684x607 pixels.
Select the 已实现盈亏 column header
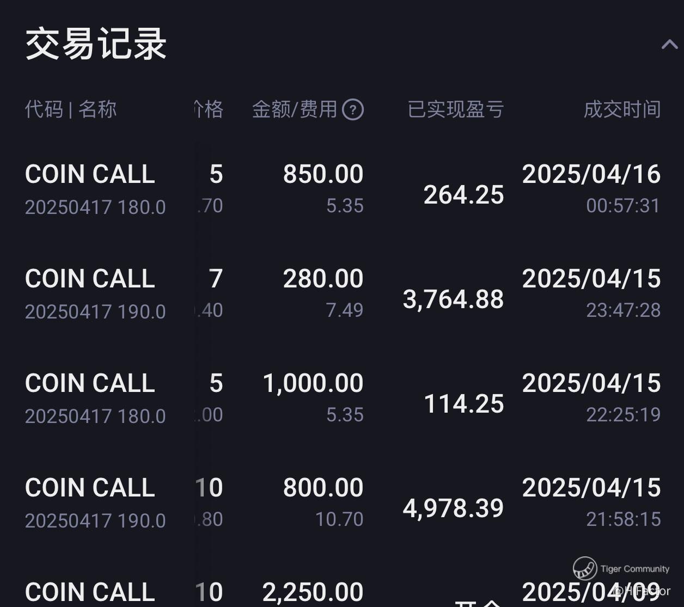(x=456, y=109)
